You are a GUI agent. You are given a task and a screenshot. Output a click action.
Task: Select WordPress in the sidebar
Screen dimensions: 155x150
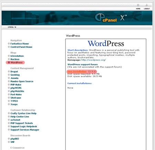point(17,63)
